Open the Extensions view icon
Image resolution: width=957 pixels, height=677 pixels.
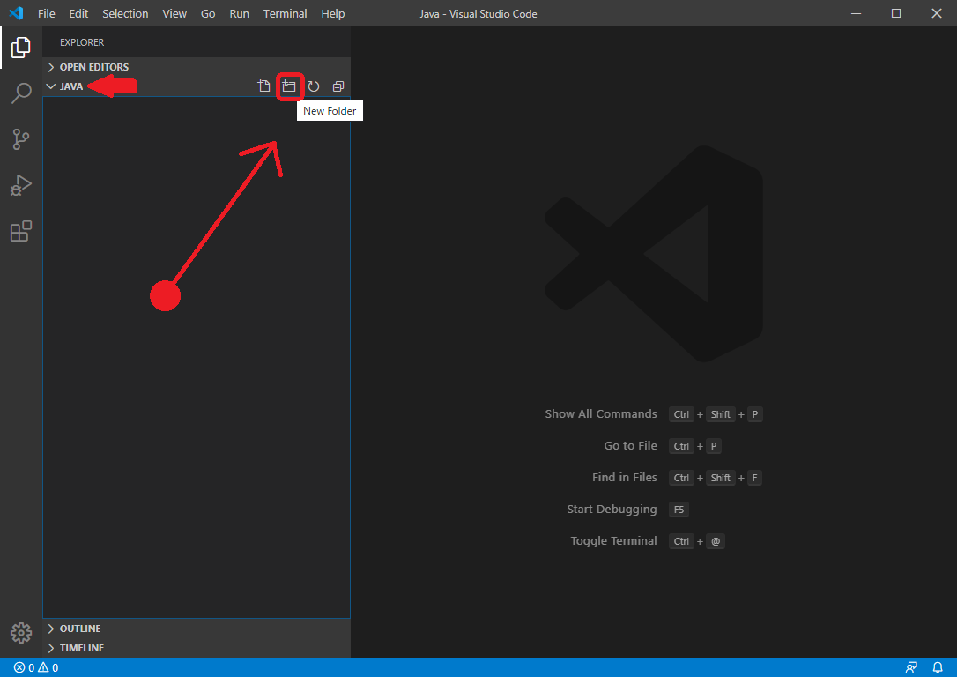click(21, 231)
